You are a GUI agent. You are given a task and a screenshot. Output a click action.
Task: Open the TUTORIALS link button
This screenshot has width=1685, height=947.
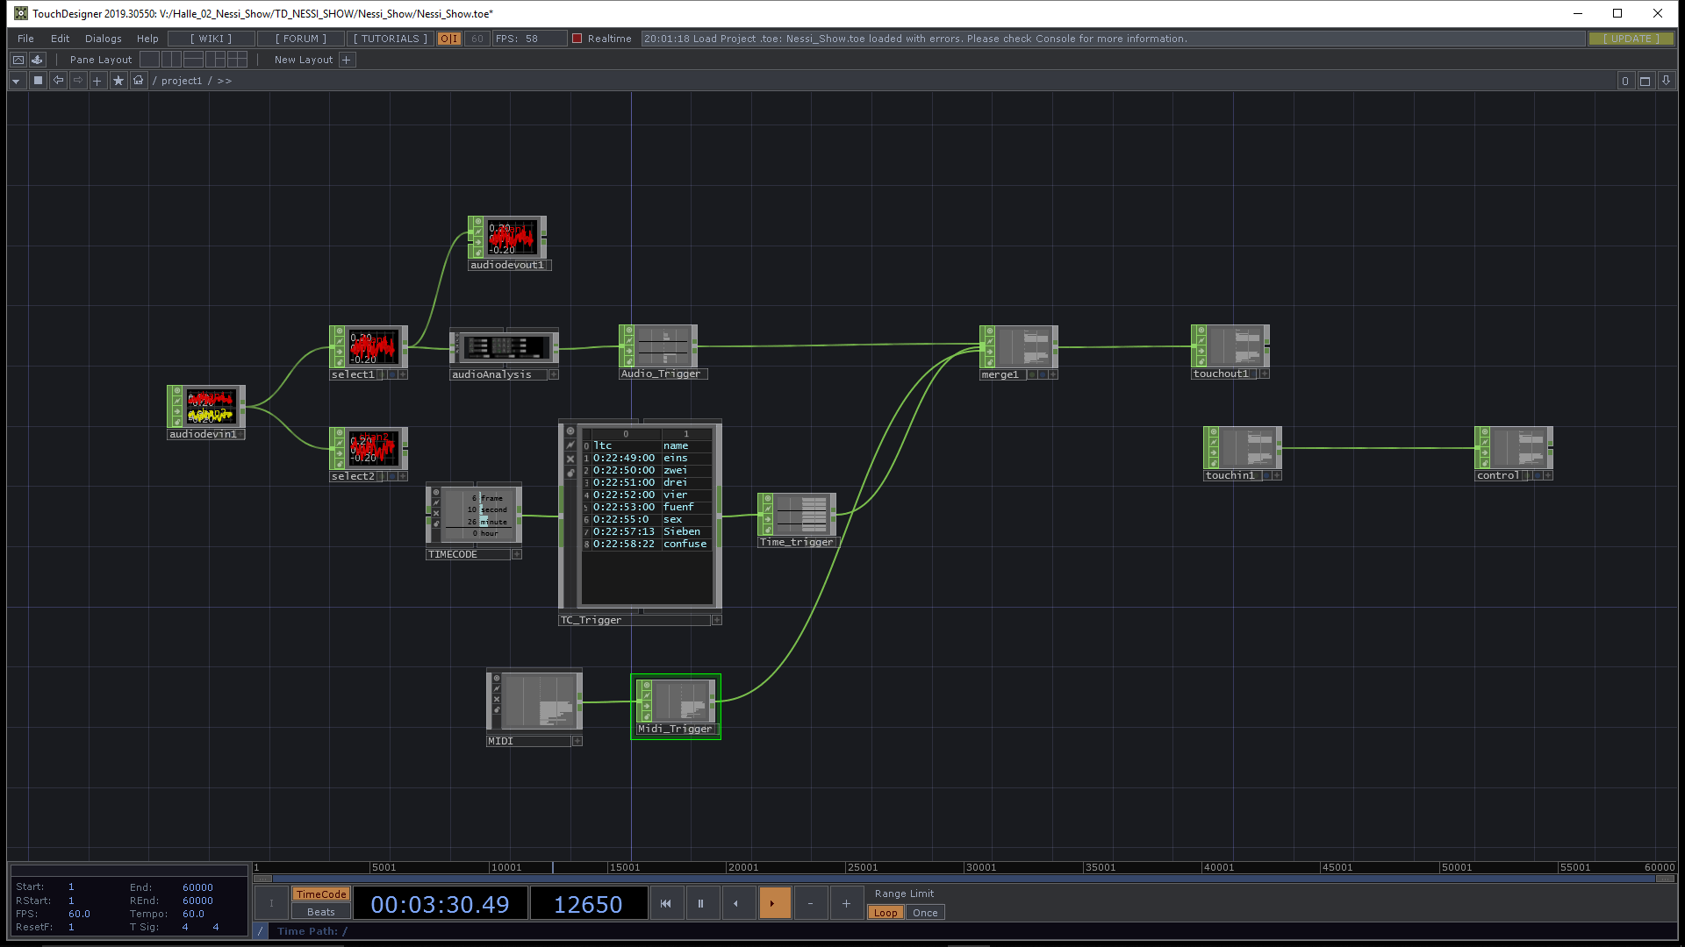390,39
